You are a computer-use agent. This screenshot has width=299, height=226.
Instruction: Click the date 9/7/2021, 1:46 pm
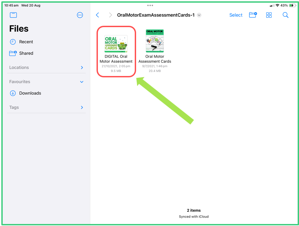tap(155, 66)
